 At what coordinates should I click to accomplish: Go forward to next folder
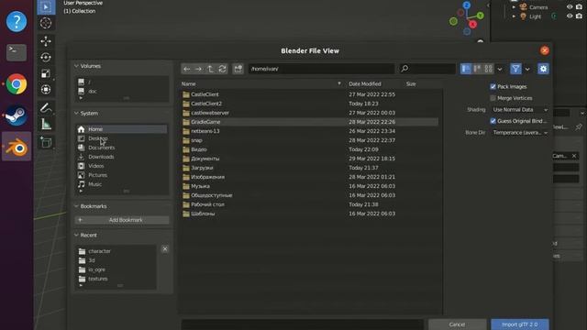tap(198, 69)
